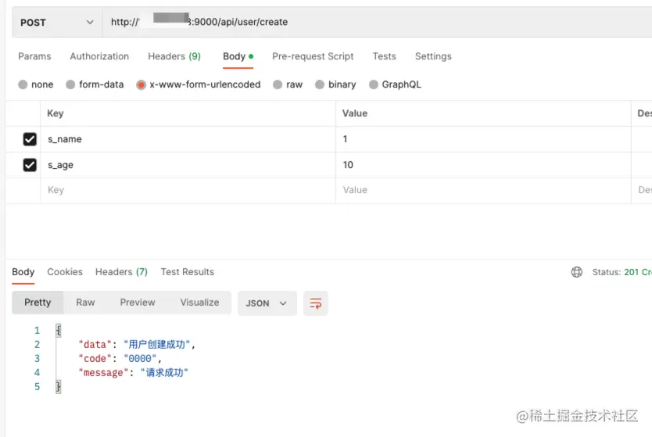Open the Settings tab
Screen dimensions: 652x437
point(433,56)
